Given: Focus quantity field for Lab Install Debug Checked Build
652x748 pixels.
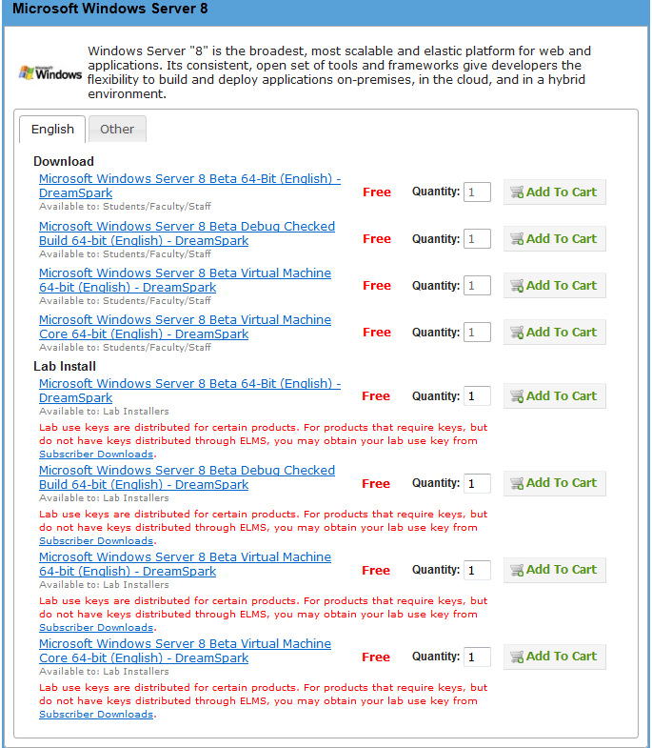Looking at the screenshot, I should pyautogui.click(x=477, y=483).
